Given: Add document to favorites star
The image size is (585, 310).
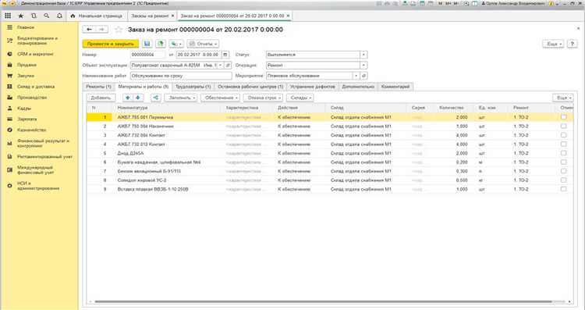Looking at the screenshot, I should pyautogui.click(x=119, y=30).
